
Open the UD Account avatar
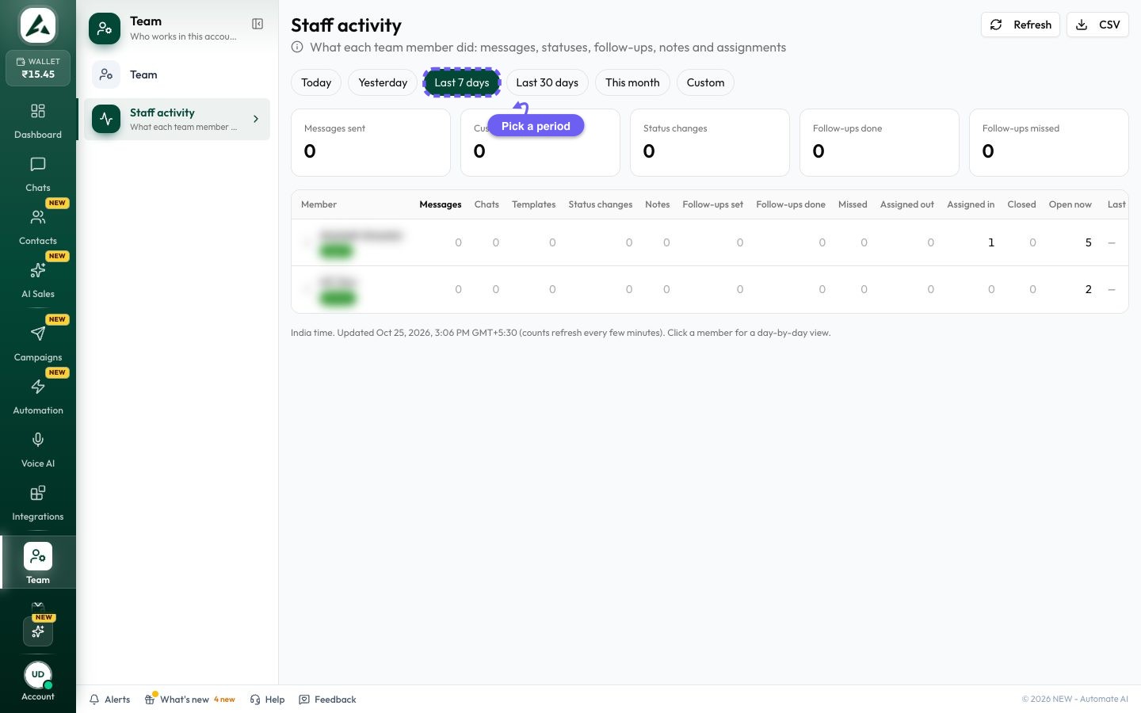(38, 675)
